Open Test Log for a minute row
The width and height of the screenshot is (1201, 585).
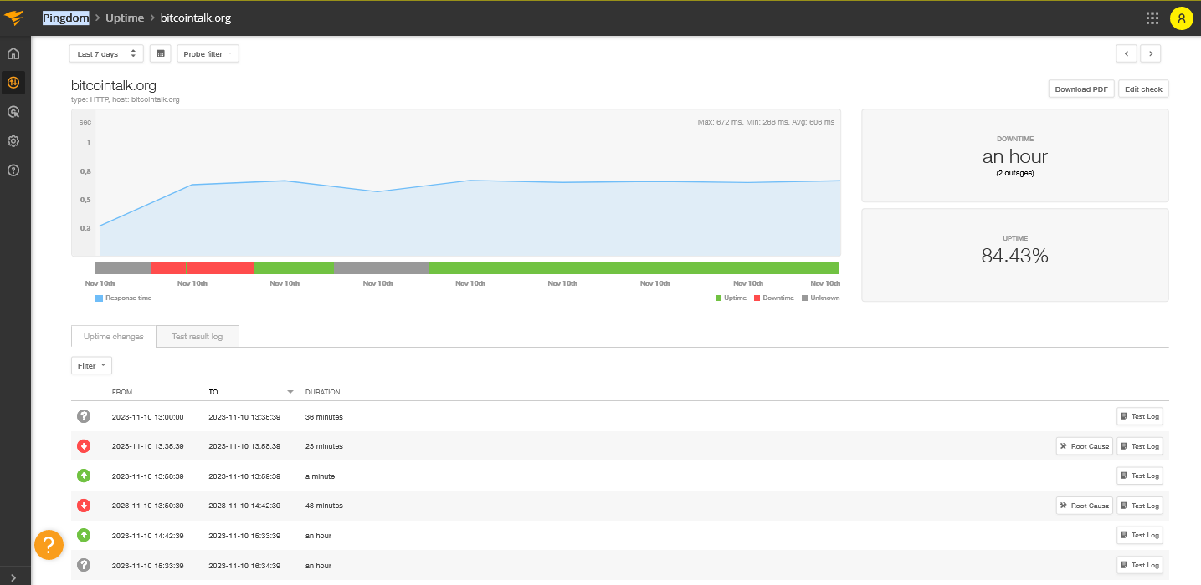click(x=1140, y=476)
